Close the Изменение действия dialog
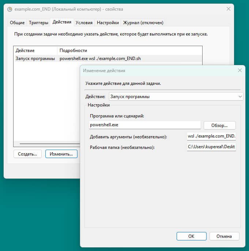Image resolution: width=249 pixels, height=251 pixels. click(240, 70)
